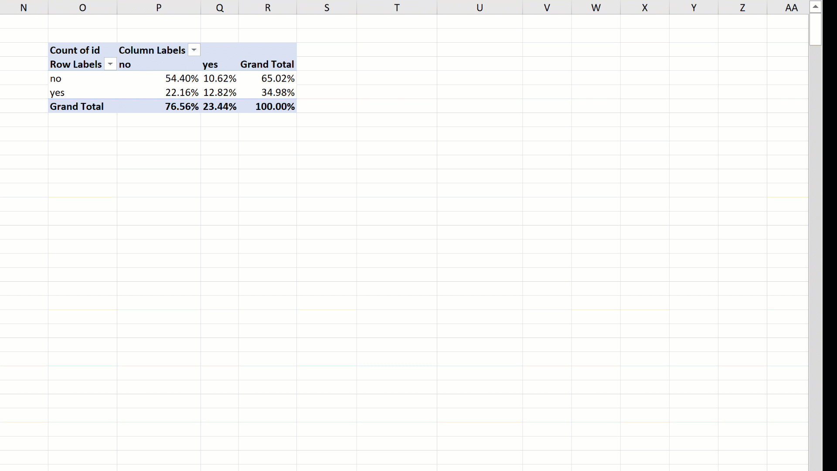Select the 'yes' row label cell
Screen dimensions: 837x471
pyautogui.click(x=57, y=92)
